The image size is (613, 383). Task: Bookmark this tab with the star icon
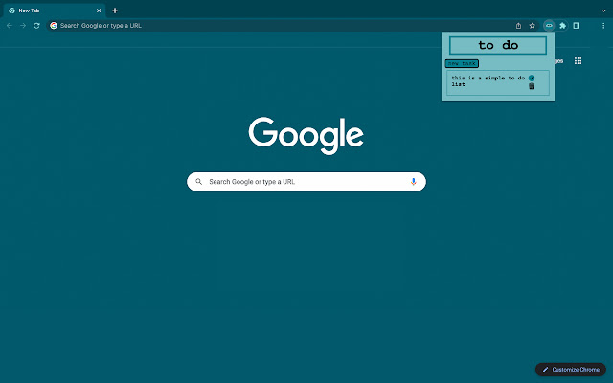pos(533,26)
